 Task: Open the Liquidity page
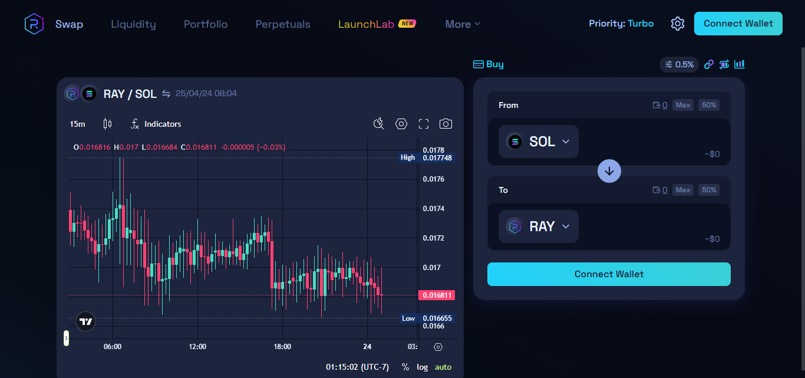pos(134,24)
